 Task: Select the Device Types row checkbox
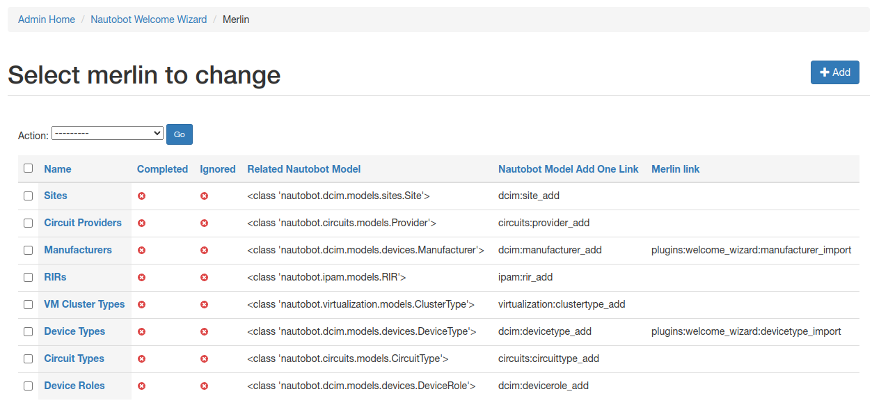click(28, 332)
